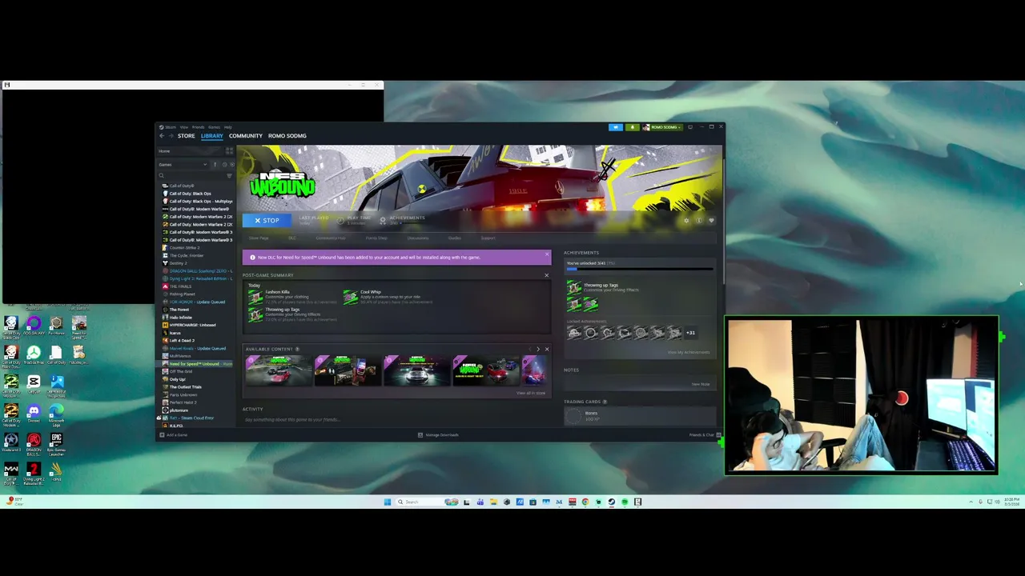
Task: Close the Available Content panel
Action: click(x=547, y=350)
